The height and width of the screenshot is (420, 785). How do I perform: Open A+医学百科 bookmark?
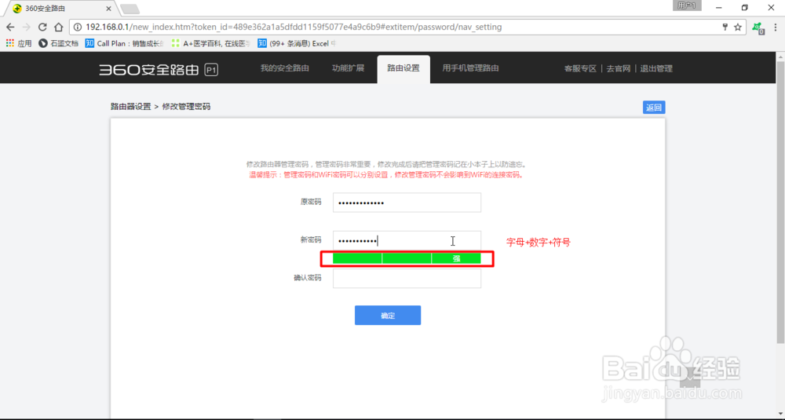pos(210,43)
